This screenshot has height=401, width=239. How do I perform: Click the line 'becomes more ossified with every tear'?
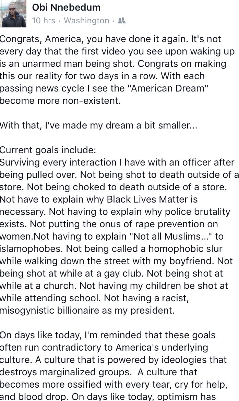113,384
